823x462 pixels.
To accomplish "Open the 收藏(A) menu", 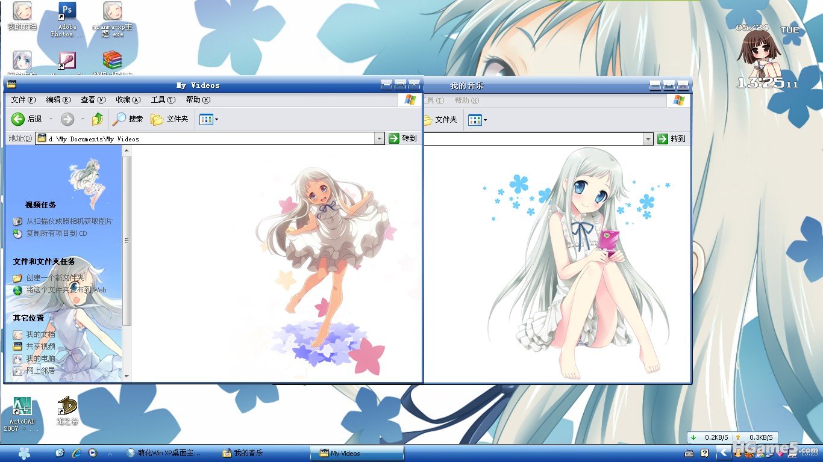I will click(128, 100).
